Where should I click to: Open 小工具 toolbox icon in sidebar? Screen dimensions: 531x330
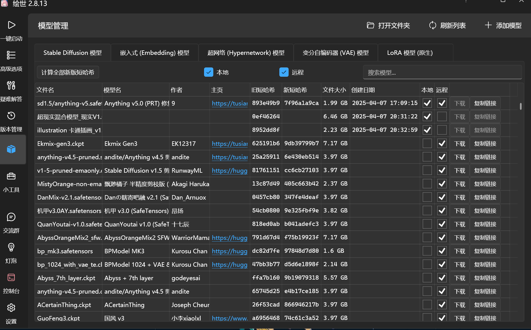11,176
